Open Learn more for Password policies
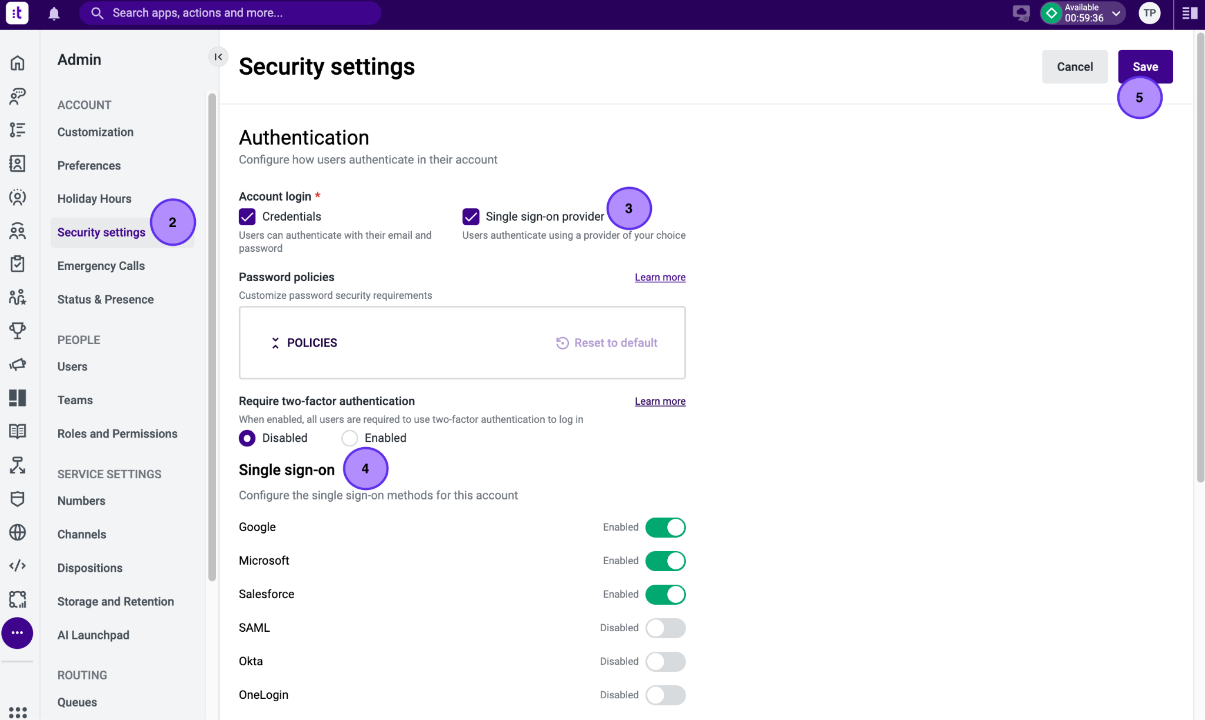 click(x=660, y=277)
